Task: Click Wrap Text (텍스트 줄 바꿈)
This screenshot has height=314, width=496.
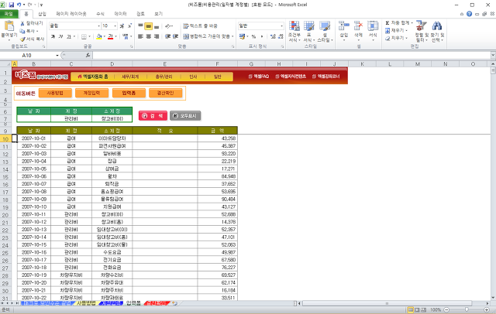Action: [x=200, y=26]
